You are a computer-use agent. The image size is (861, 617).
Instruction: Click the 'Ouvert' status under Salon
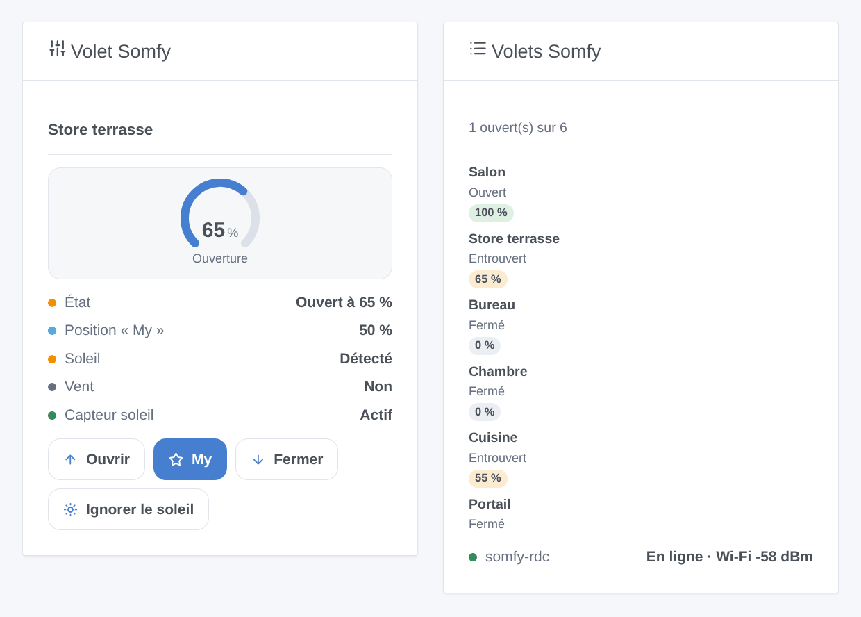(487, 192)
